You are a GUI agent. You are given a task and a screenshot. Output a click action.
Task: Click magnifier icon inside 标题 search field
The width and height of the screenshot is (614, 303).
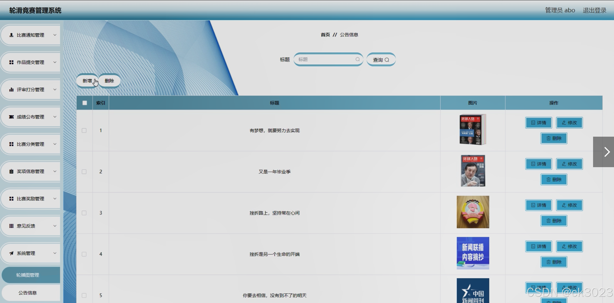[x=357, y=59]
